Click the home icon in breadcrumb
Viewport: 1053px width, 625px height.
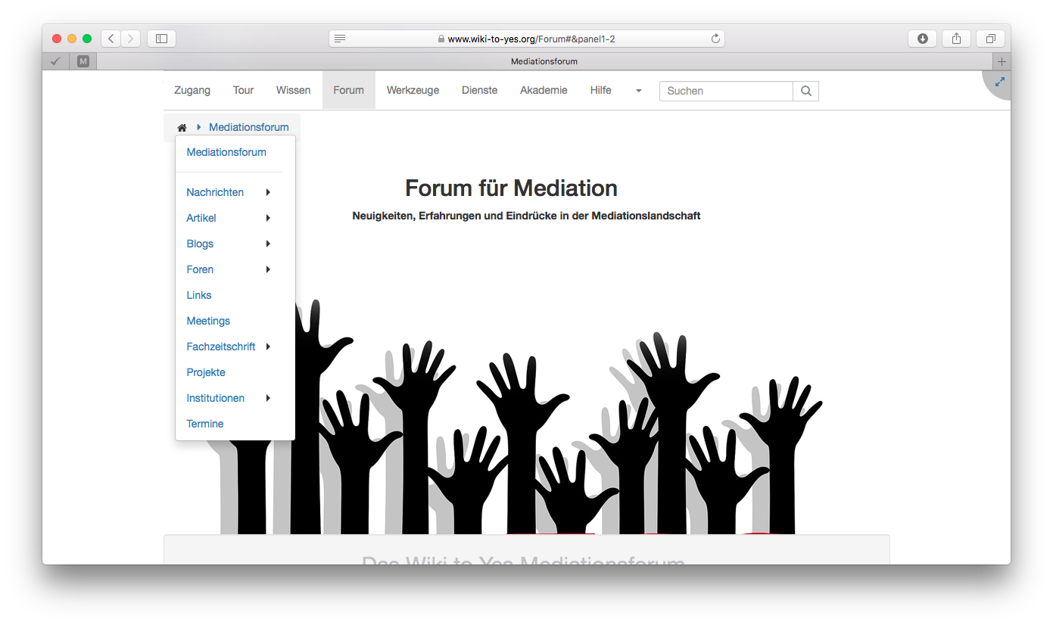pyautogui.click(x=182, y=128)
